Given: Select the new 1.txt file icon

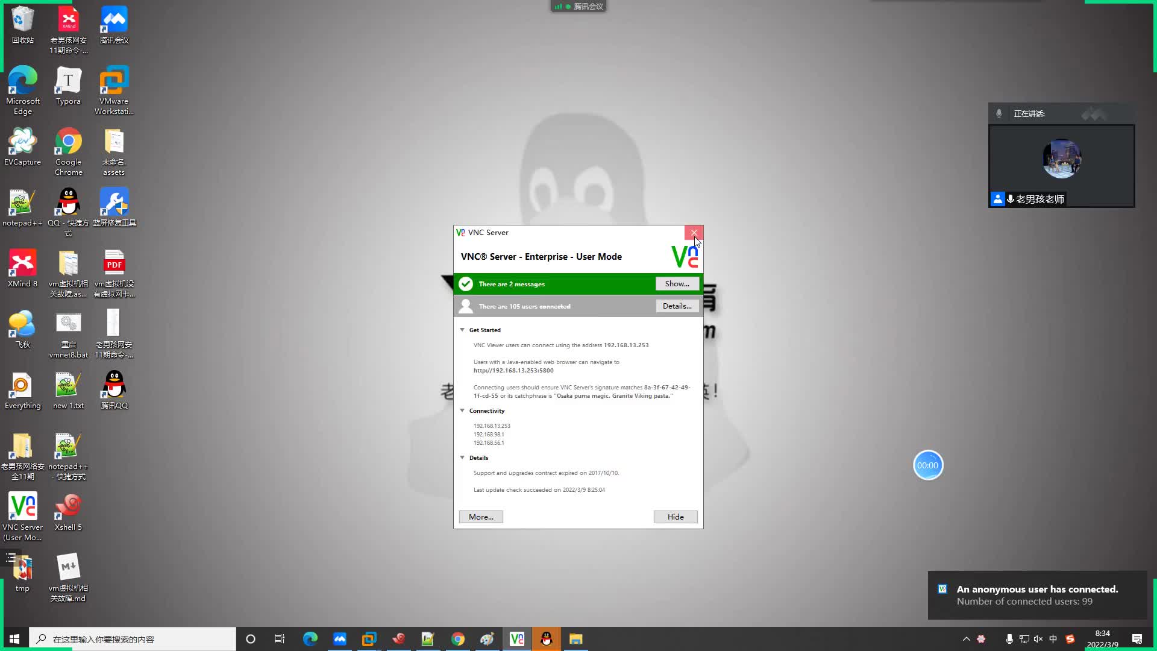Looking at the screenshot, I should [x=68, y=390].
